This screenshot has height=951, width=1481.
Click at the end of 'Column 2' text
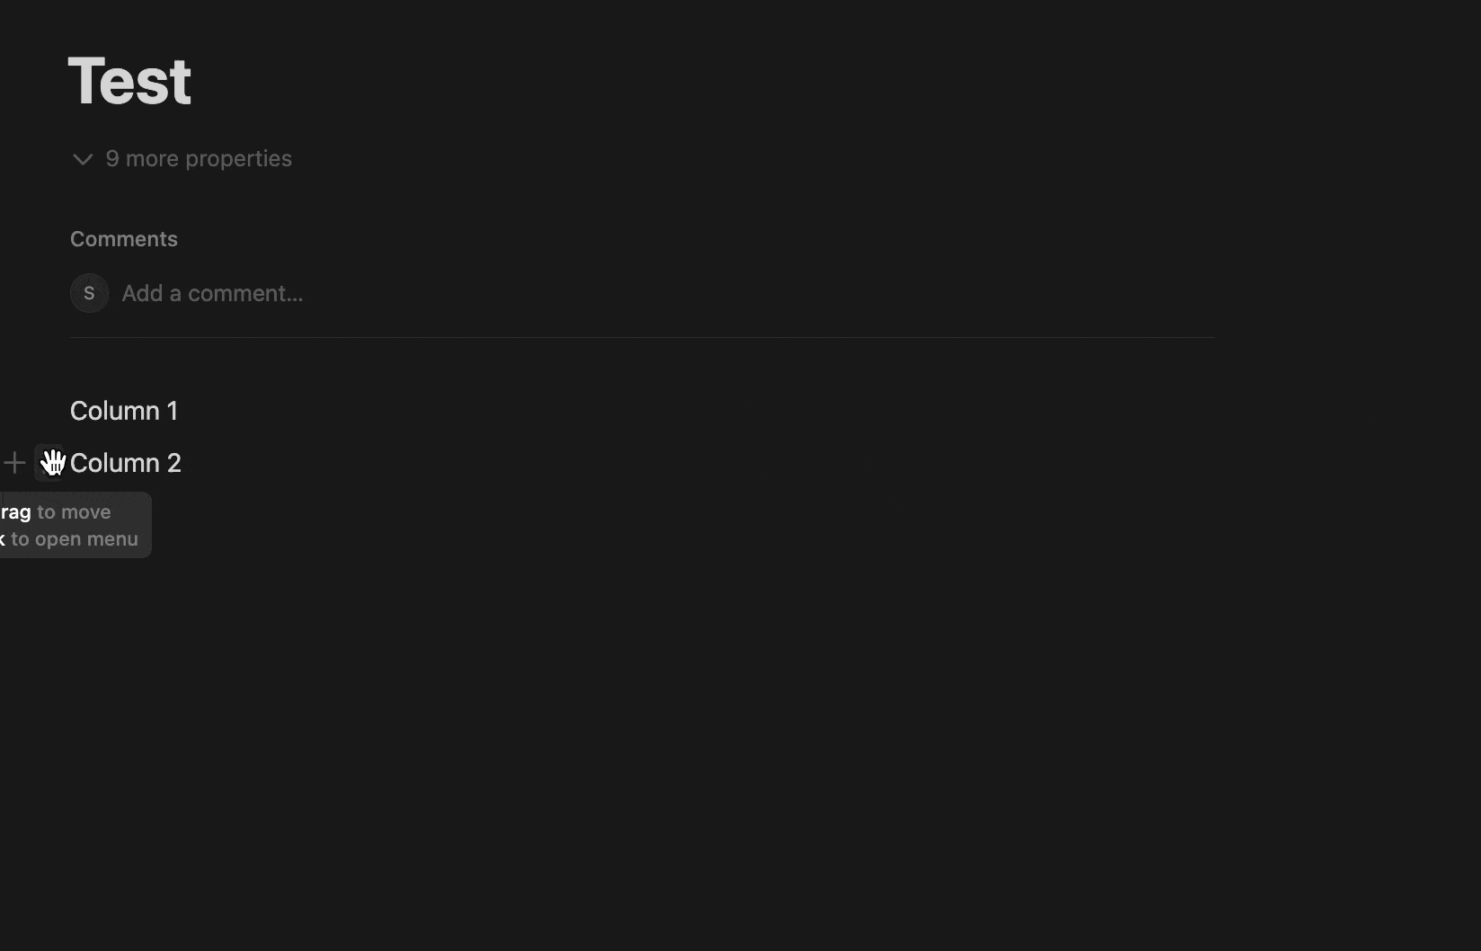[x=182, y=463]
